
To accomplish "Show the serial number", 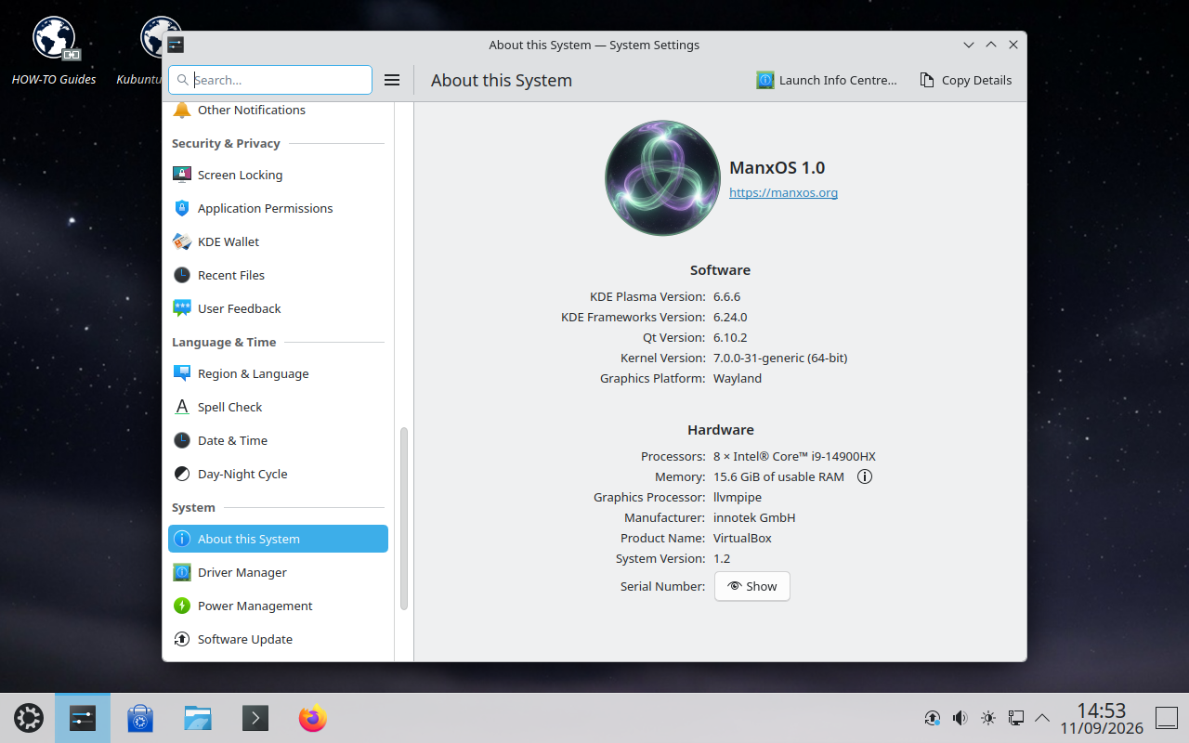I will click(752, 586).
